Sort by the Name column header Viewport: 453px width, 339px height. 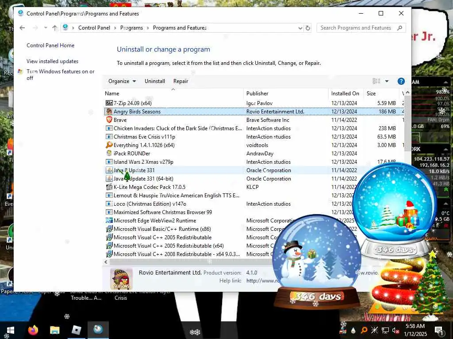pos(173,94)
